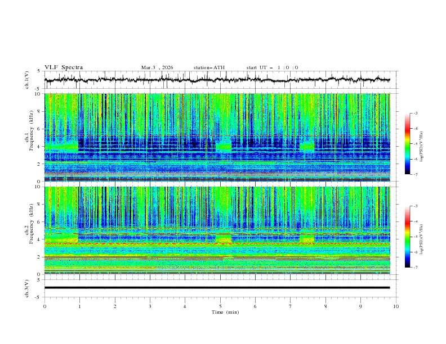Click the "-4" tick on ch.2 colorbar

coord(416,221)
